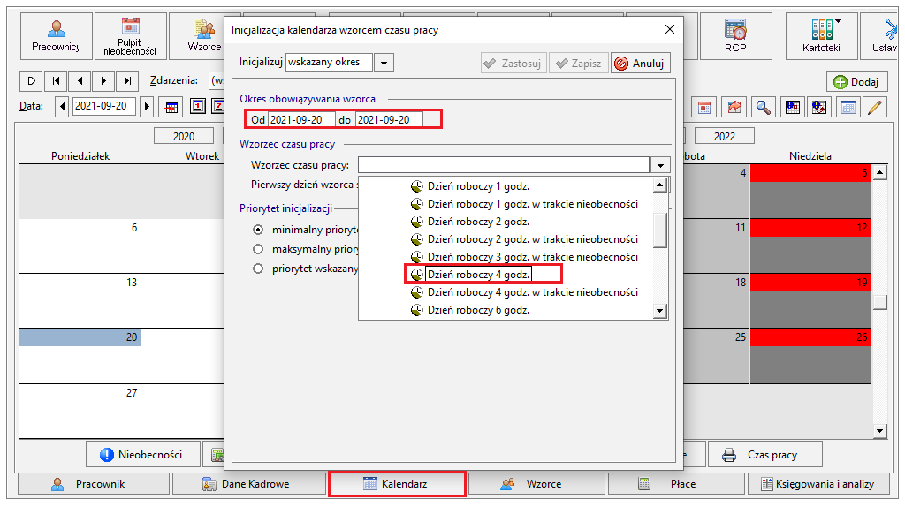Select maksymalny priorytet radio button
Image resolution: width=905 pixels, height=507 pixels.
pos(258,249)
